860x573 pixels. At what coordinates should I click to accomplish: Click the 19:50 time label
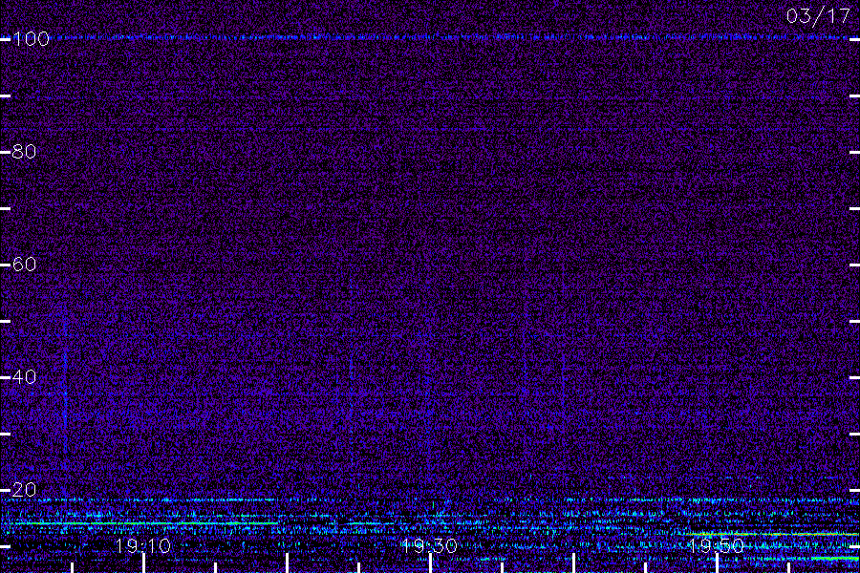[x=716, y=546]
